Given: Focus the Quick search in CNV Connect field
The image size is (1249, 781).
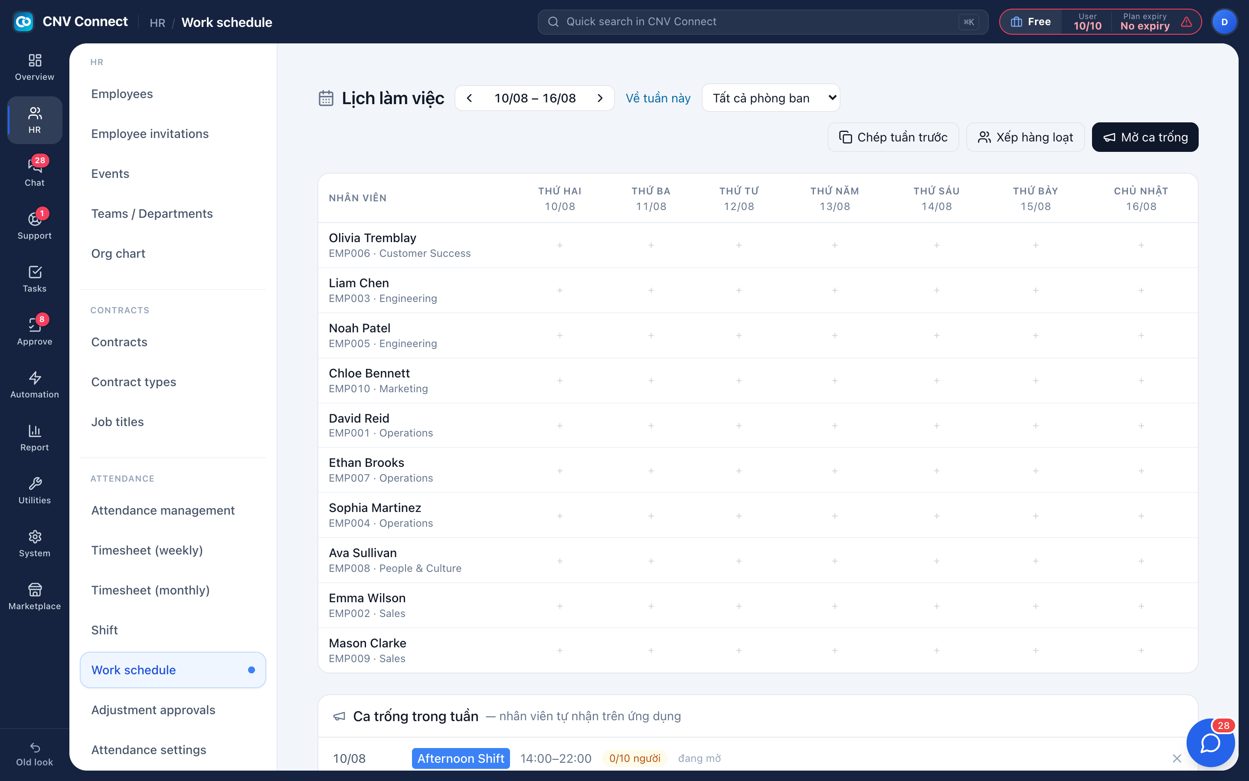Looking at the screenshot, I should coord(763,22).
